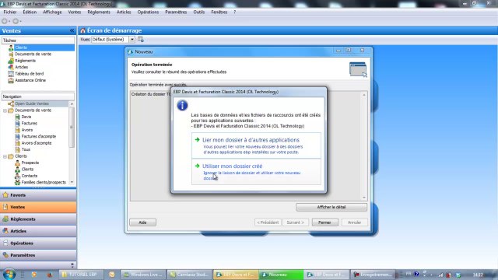Image resolution: width=498 pixels, height=280 pixels.
Task: Select Factures d'acompte in Navigation tree
Action: [x=38, y=137]
